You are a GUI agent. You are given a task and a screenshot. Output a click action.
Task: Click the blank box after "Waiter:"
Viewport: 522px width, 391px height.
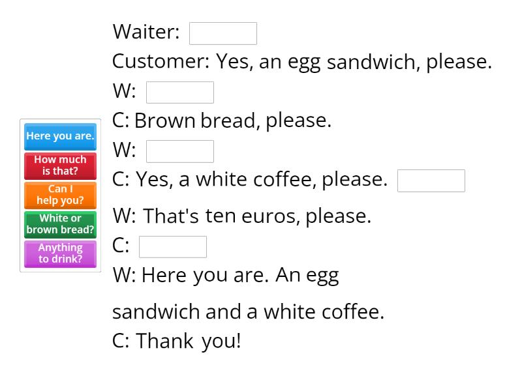(x=223, y=33)
